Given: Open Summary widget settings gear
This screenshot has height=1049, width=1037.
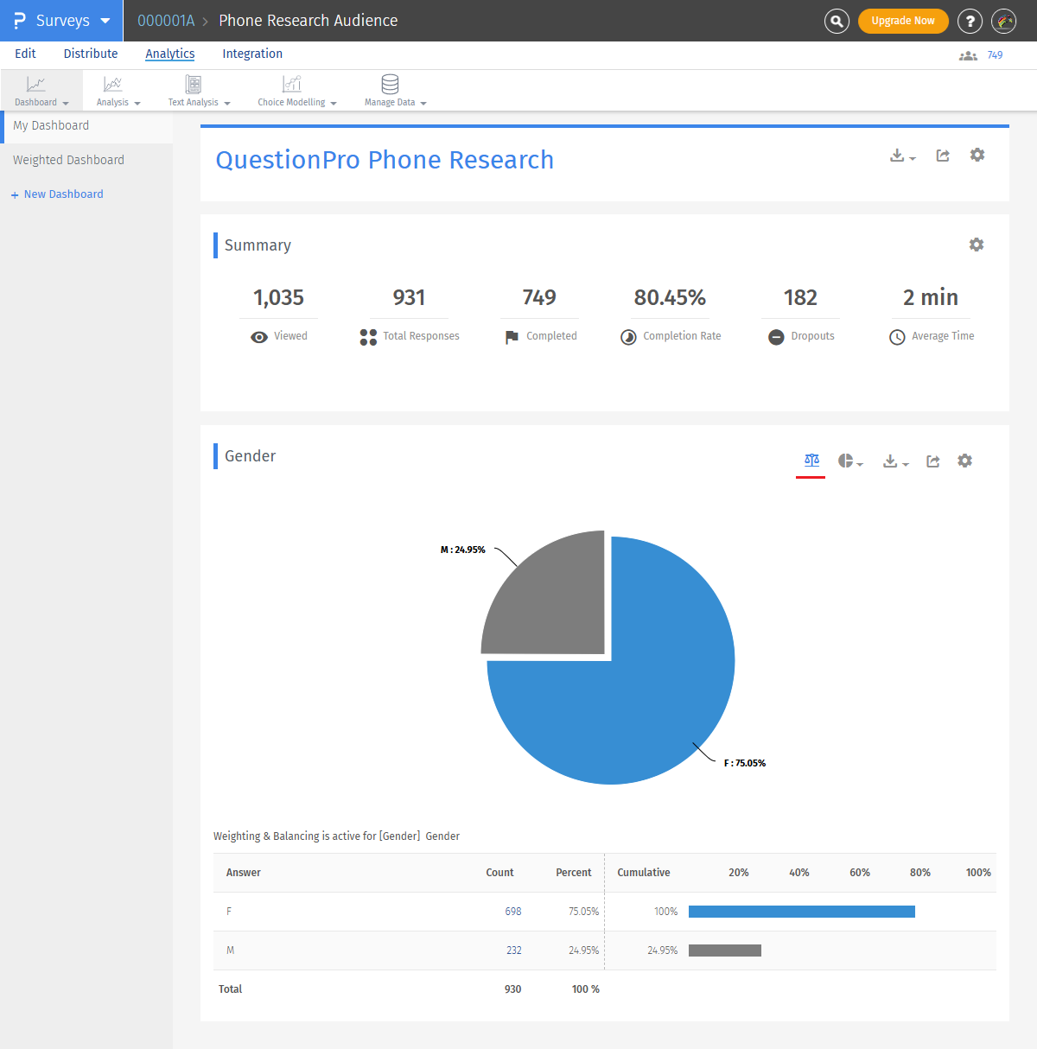Looking at the screenshot, I should 977,245.
